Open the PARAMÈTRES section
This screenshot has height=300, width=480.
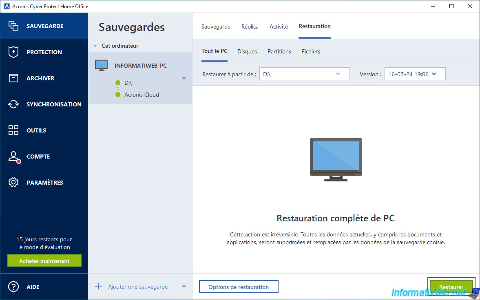tap(44, 183)
